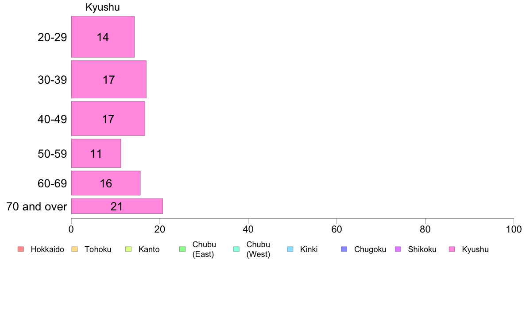Click the Hokkaido legend label text
The height and width of the screenshot is (326, 526).
47,249
